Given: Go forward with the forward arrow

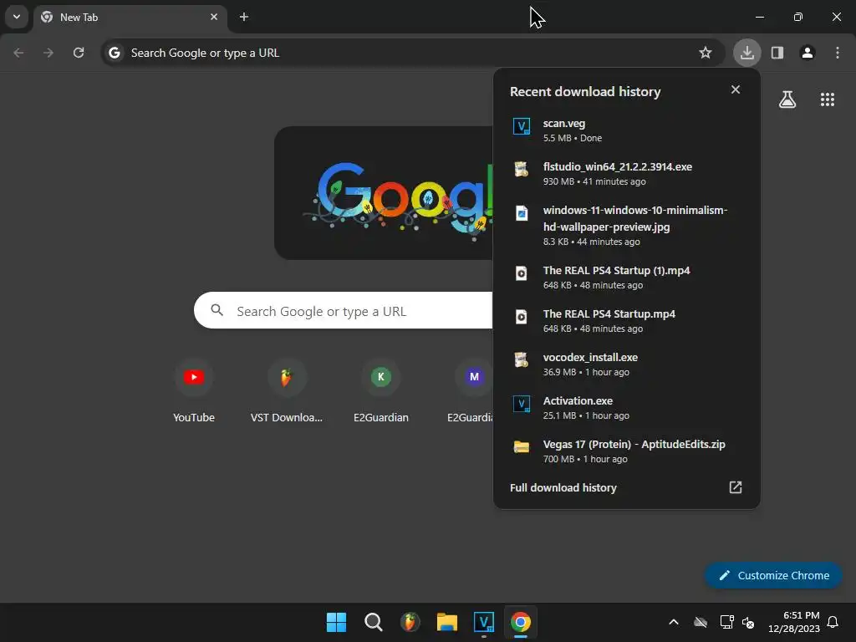Looking at the screenshot, I should tap(48, 53).
